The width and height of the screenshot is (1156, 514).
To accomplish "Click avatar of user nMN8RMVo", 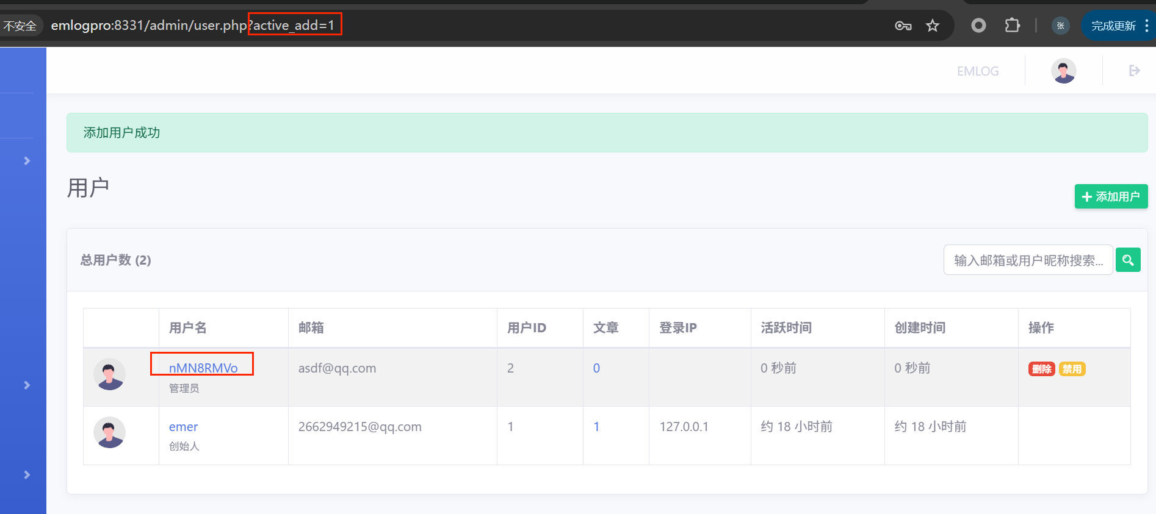I will coord(109,374).
